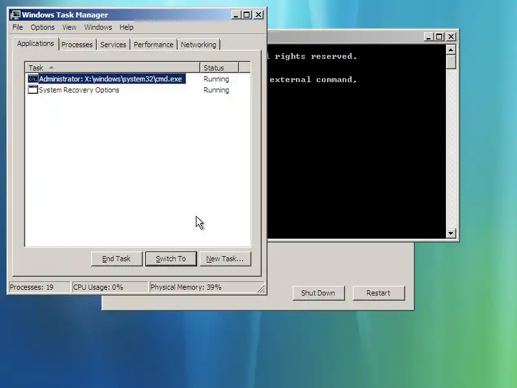Click the Task Manager title bar icon
The image size is (517, 388).
[15, 15]
